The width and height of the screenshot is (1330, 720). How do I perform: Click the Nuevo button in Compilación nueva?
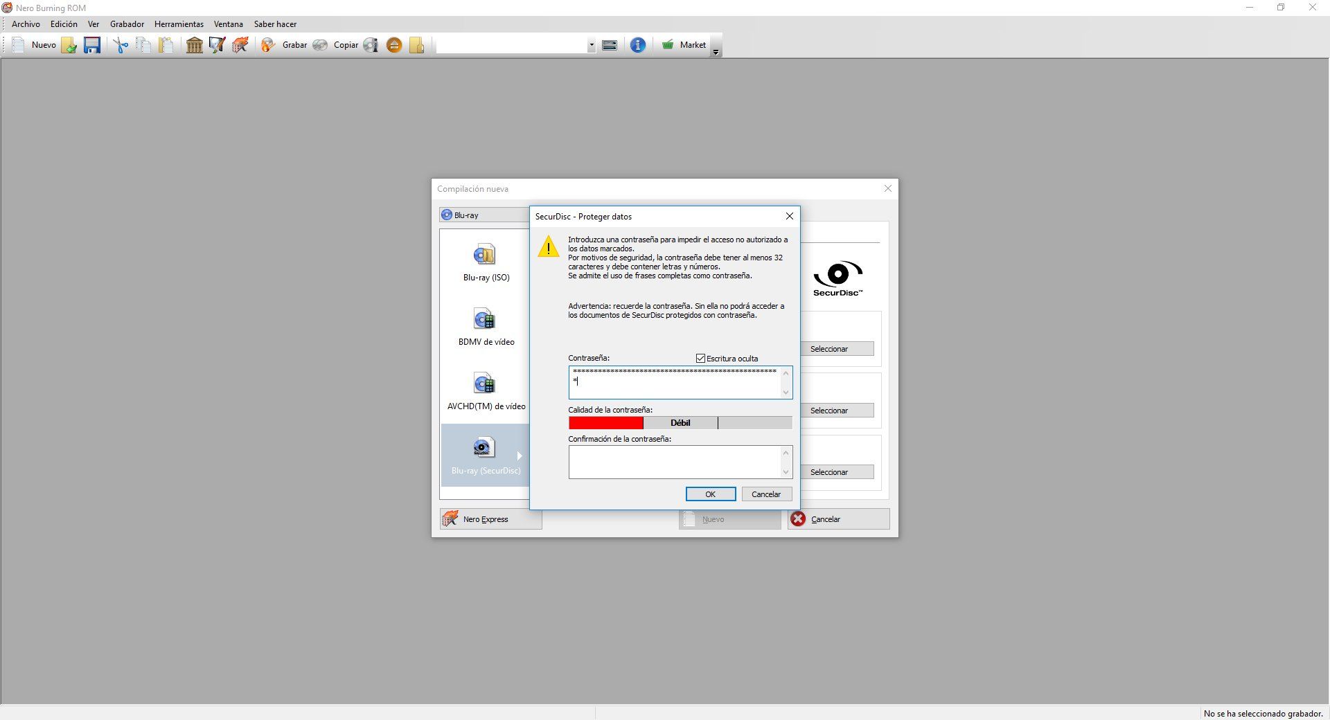[x=730, y=519]
